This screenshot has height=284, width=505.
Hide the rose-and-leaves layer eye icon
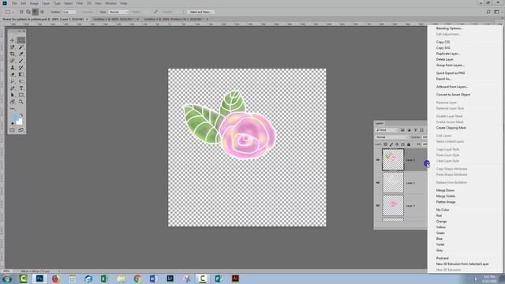point(378,159)
